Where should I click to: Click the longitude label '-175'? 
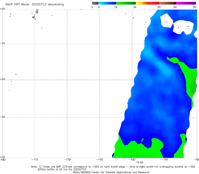click(35, 160)
